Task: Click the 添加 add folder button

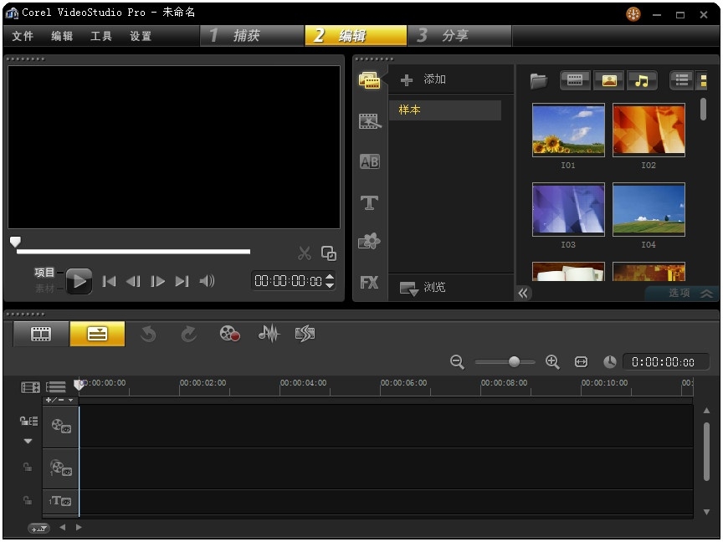Action: click(x=424, y=79)
